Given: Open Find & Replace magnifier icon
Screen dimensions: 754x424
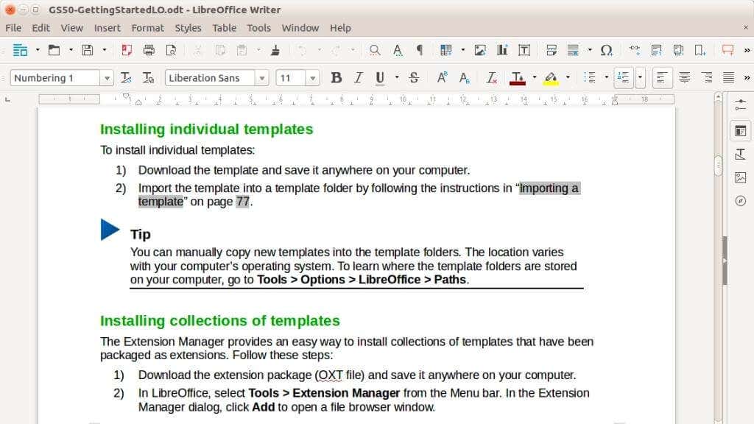Looking at the screenshot, I should point(375,50).
